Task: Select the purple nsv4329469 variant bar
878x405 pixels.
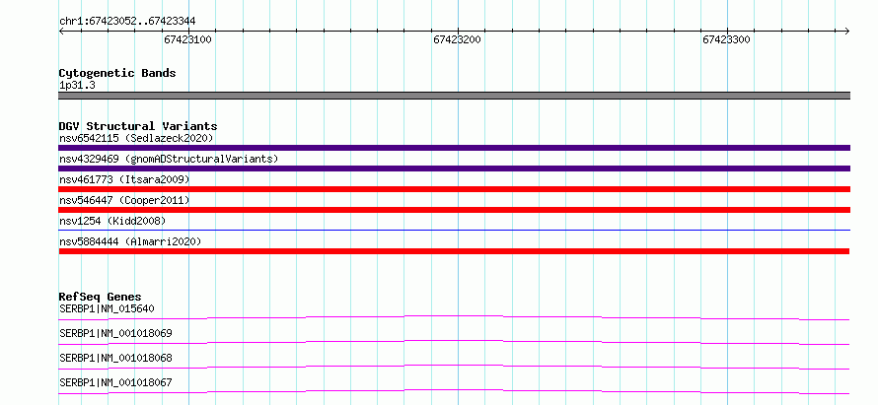Action: point(454,169)
